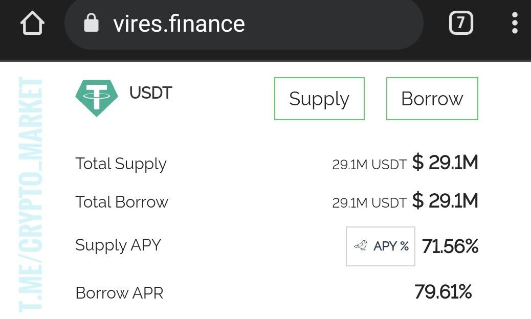Click the APY % text in badge
531x319 pixels.
click(x=391, y=246)
